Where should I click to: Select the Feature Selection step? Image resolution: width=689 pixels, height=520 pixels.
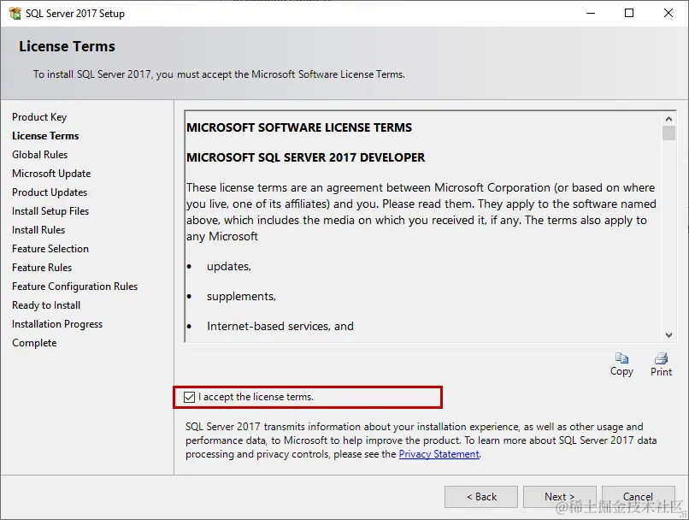coord(50,249)
